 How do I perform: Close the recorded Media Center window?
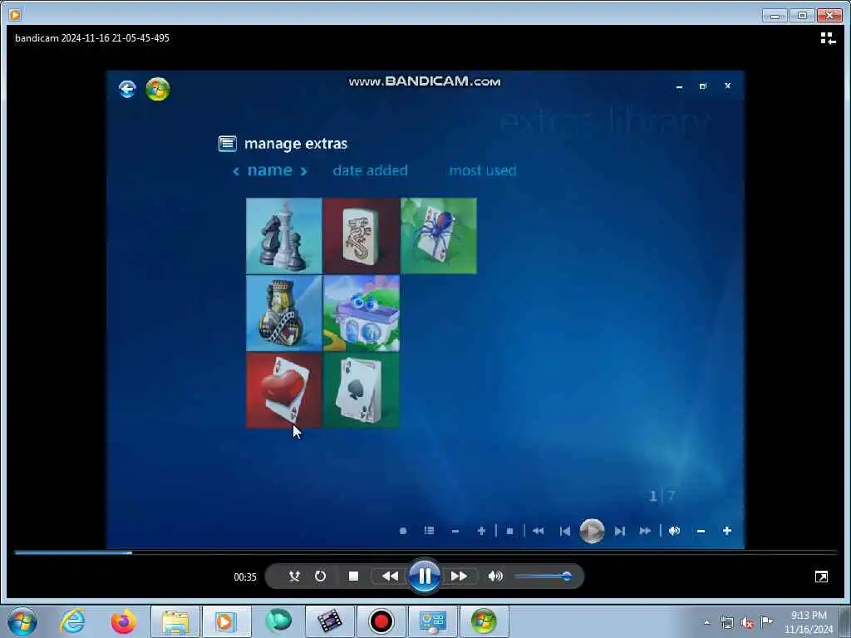pos(727,86)
